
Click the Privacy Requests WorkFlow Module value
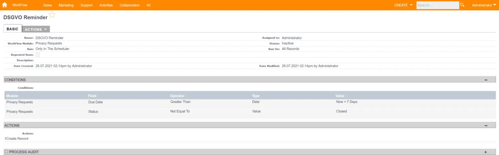(49, 43)
